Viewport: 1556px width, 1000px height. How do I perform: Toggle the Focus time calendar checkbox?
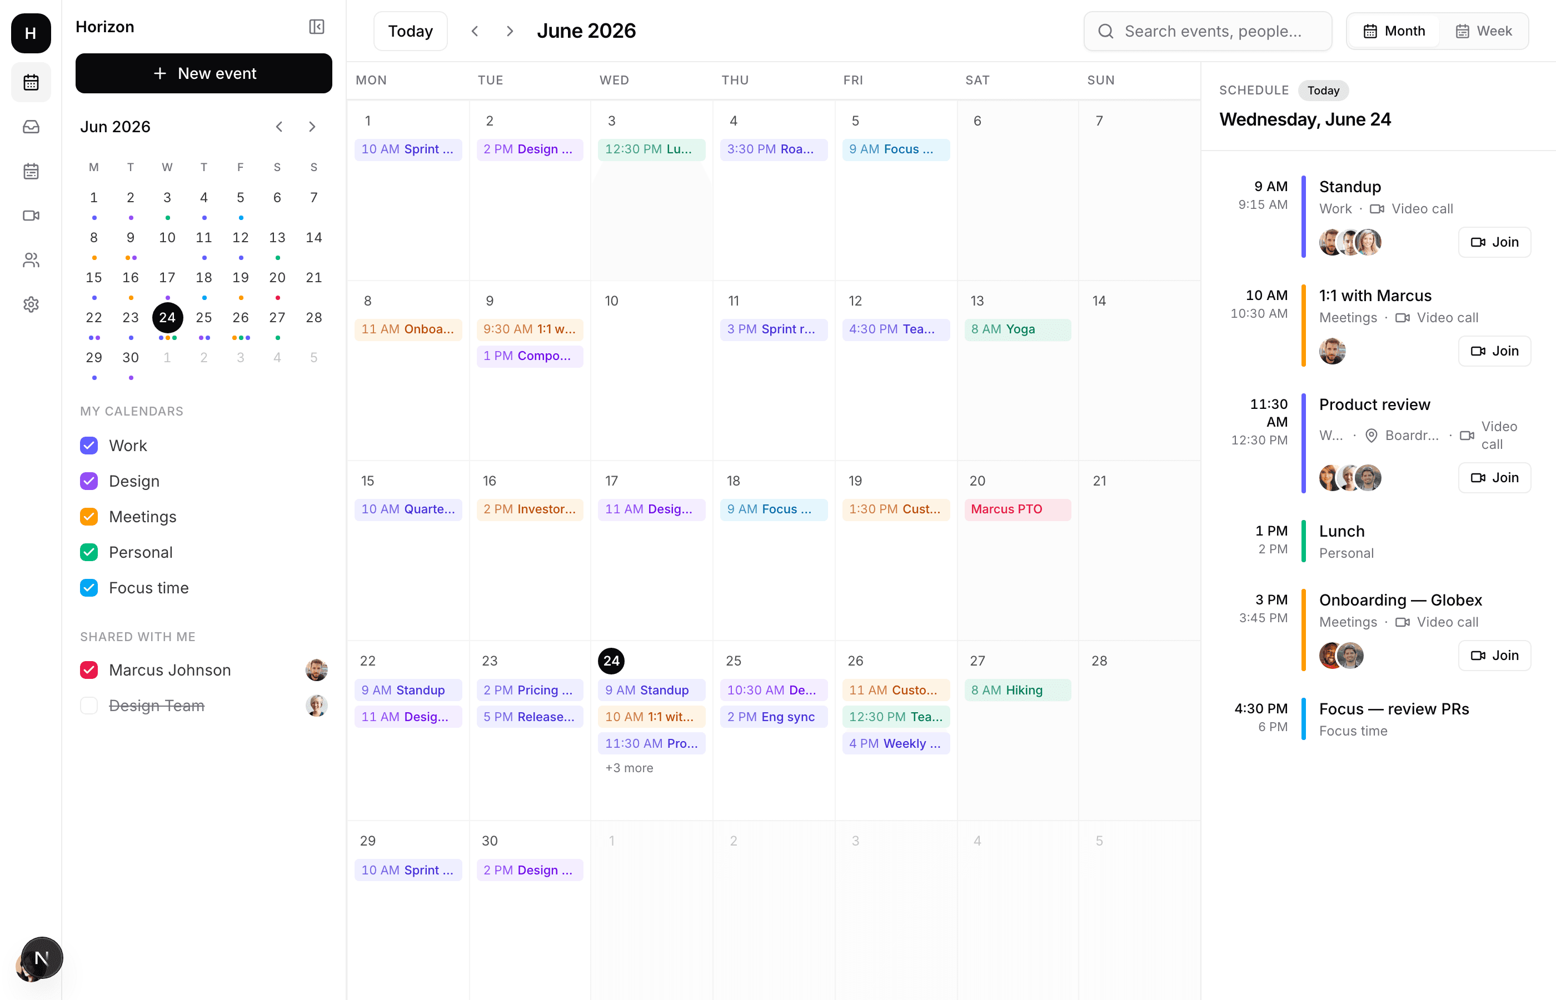89,588
